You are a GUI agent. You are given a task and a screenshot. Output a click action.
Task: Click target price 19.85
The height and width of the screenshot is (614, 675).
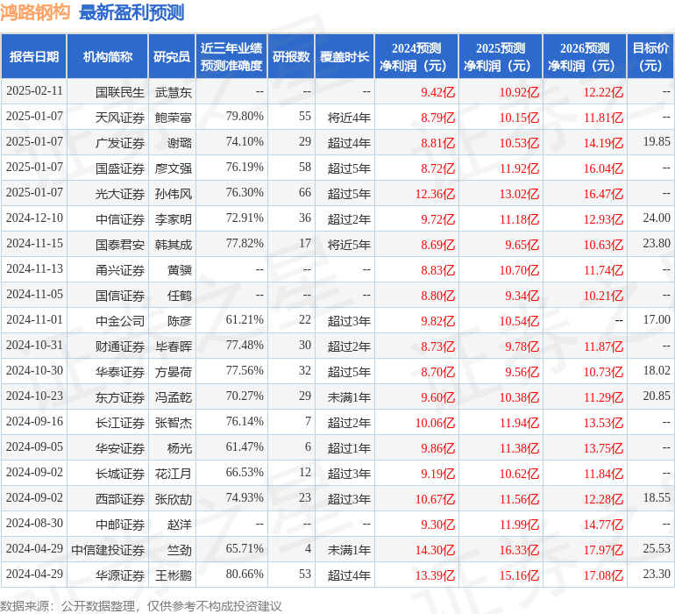[x=657, y=142]
